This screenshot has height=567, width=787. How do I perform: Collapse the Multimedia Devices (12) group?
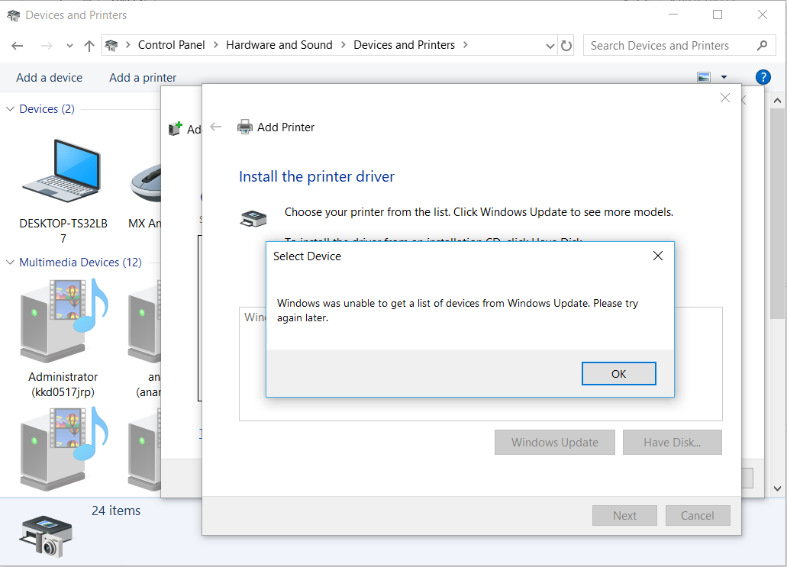(x=10, y=263)
